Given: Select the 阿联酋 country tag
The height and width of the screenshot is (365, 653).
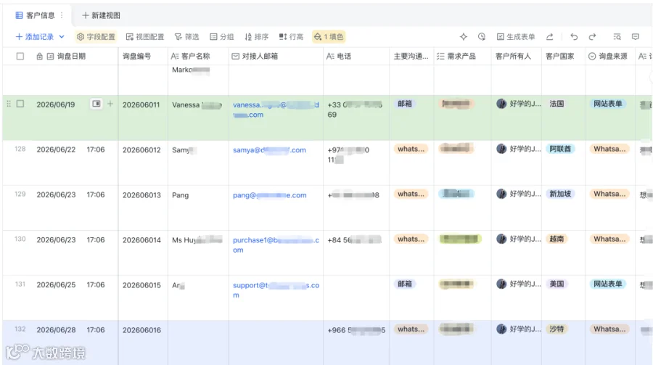Looking at the screenshot, I should pos(560,149).
